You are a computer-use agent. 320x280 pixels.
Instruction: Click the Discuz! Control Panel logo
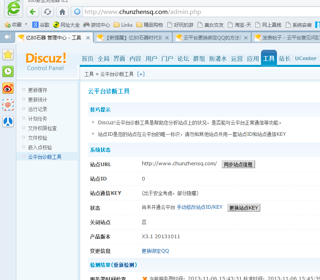[x=46, y=62]
